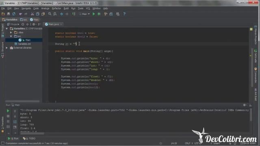This screenshot has height=146, width=260.
Task: Click the Open folder toolbar icon
Action: tap(3, 14)
